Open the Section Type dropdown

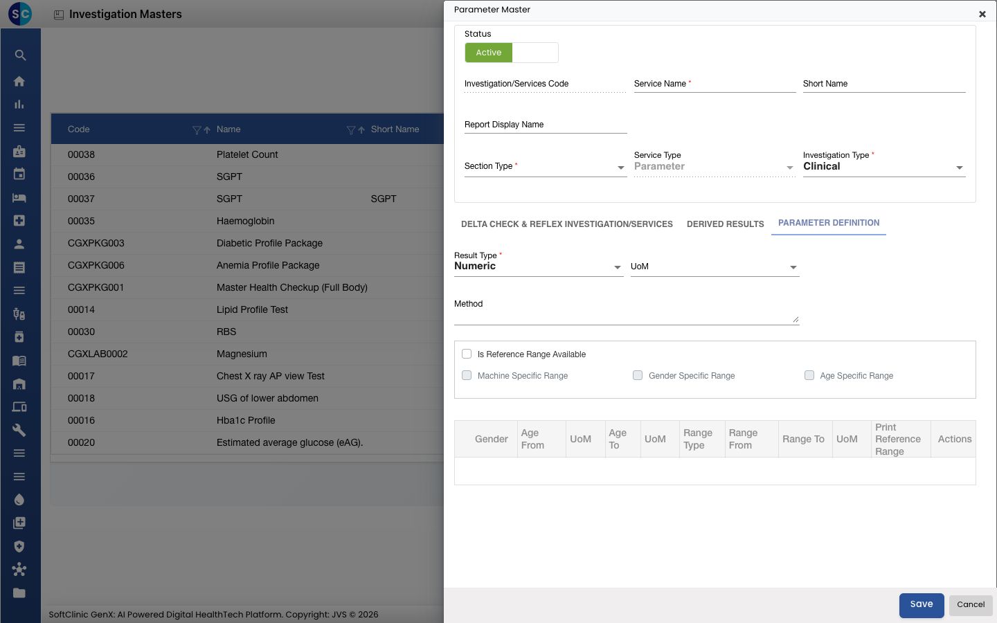546,167
